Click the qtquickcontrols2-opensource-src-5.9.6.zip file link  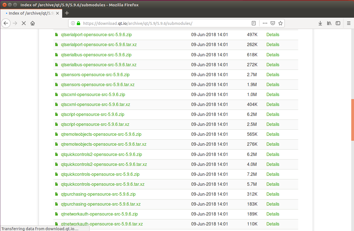click(101, 154)
